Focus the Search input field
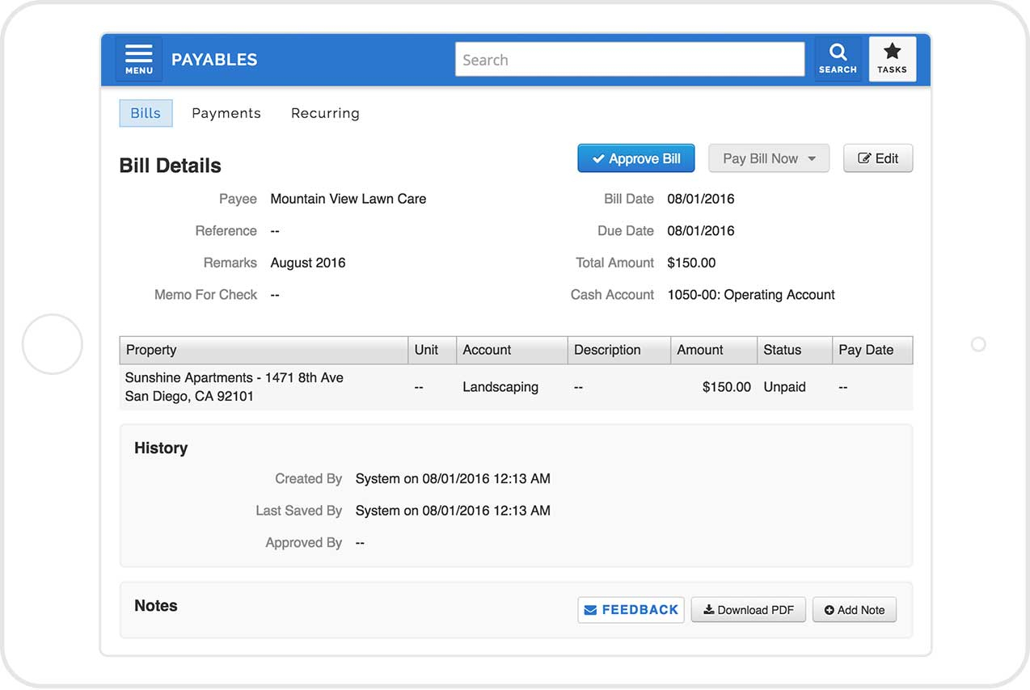Image resolution: width=1030 pixels, height=690 pixels. (x=630, y=60)
